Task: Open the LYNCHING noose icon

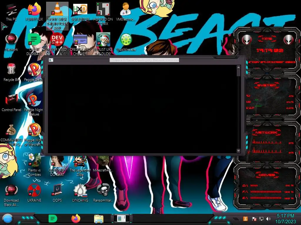Action: 80,193
